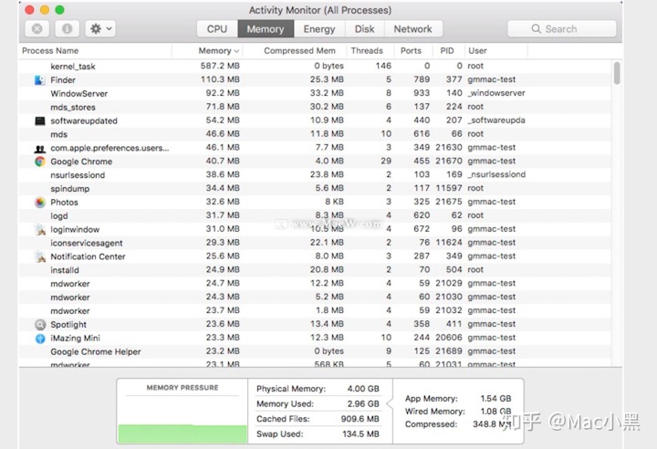Click the Notification Center icon
This screenshot has height=449, width=657.
40,256
